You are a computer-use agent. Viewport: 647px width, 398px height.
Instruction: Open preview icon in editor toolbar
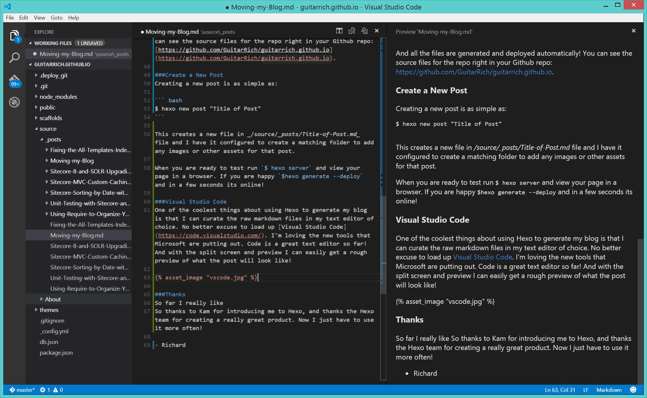352,31
